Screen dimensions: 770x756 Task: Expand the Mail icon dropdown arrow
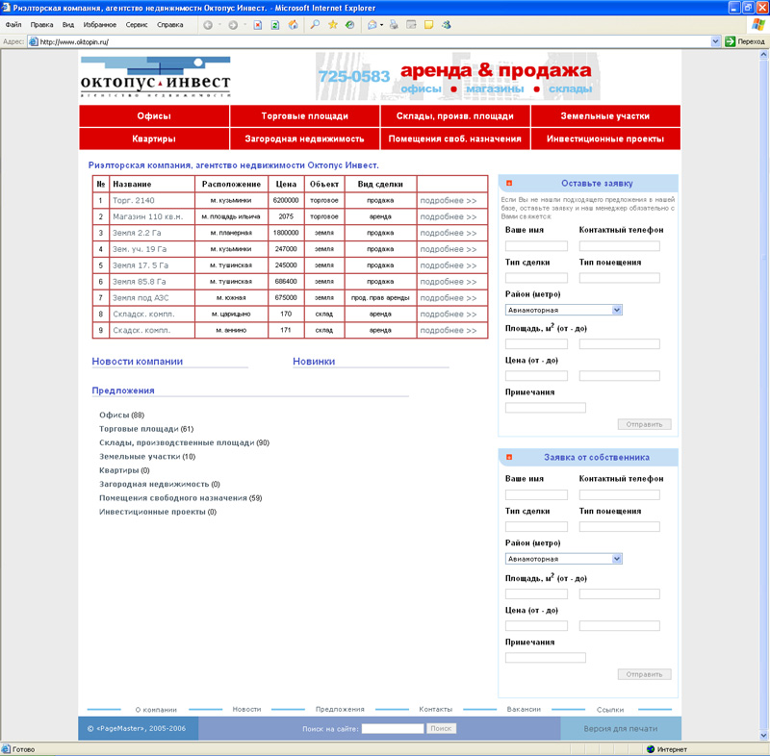click(x=381, y=25)
